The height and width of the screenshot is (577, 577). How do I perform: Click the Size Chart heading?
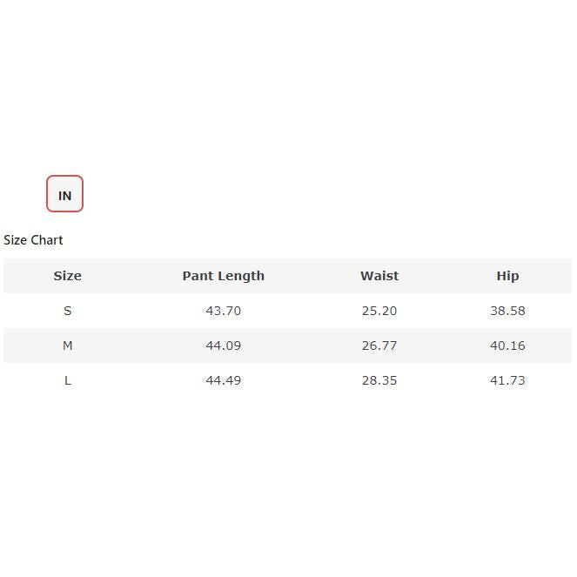[x=33, y=240]
